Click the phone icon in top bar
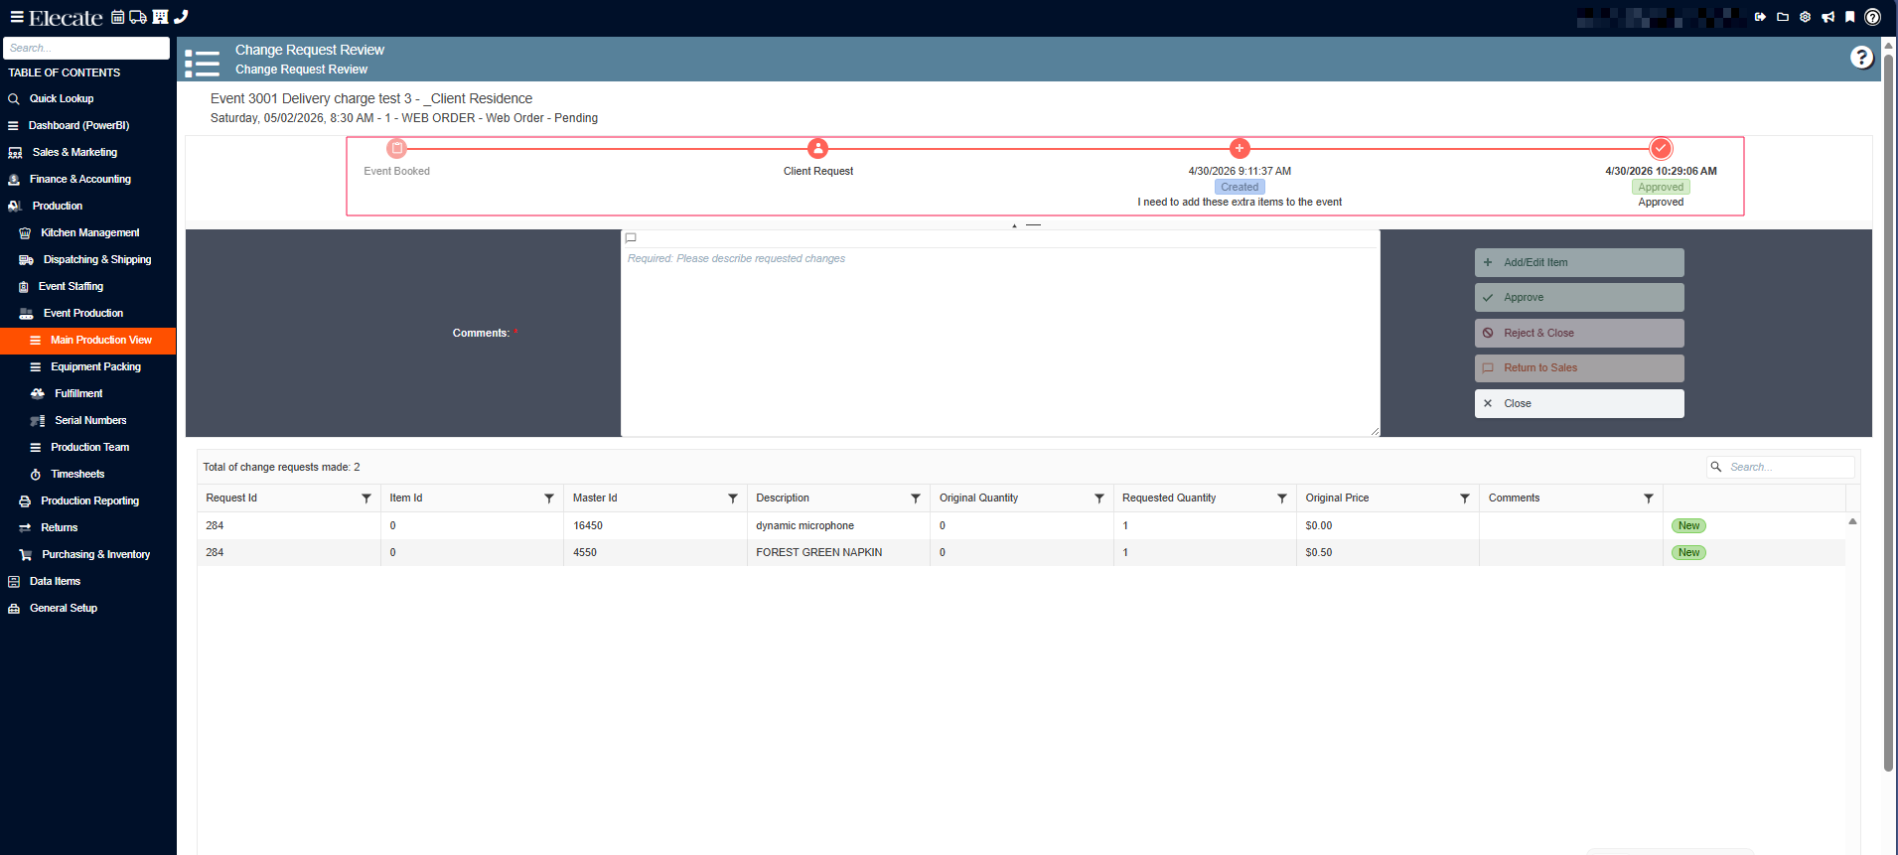1898x855 pixels. click(181, 17)
